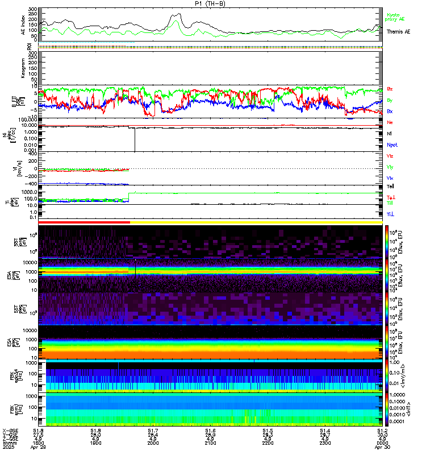This screenshot has height=455, width=426.
Task: Click the AE index axis label
Action: [23, 25]
